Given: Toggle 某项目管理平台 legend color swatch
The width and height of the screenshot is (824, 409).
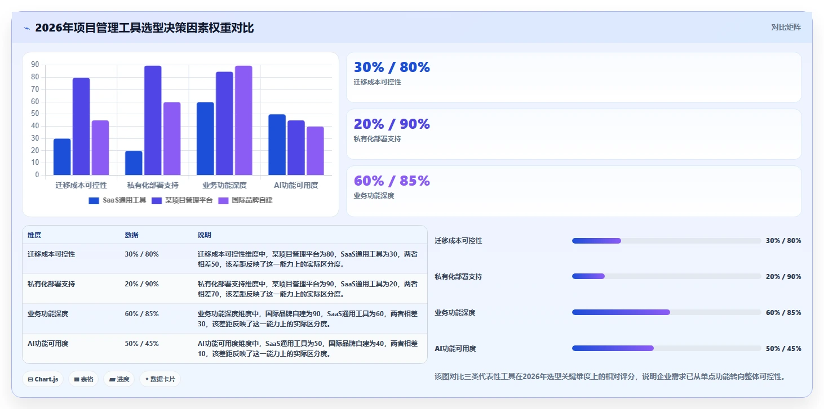Looking at the screenshot, I should (157, 200).
